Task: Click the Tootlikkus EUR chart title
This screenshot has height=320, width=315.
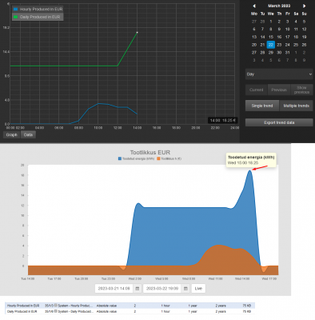Action: click(150, 152)
